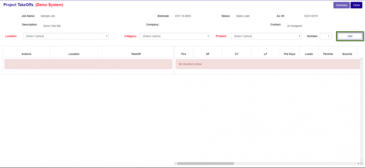
Task: Click the 'Un Assigned' contact value
Action: click(294, 26)
